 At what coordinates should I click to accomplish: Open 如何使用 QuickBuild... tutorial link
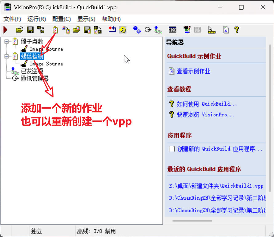[207, 104]
